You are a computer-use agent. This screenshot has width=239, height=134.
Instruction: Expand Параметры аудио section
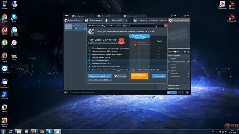[x=173, y=89]
